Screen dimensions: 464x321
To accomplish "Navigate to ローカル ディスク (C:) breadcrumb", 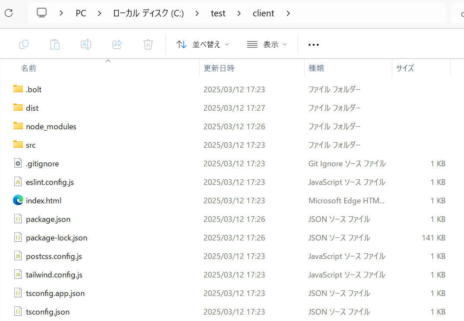I will (x=148, y=13).
